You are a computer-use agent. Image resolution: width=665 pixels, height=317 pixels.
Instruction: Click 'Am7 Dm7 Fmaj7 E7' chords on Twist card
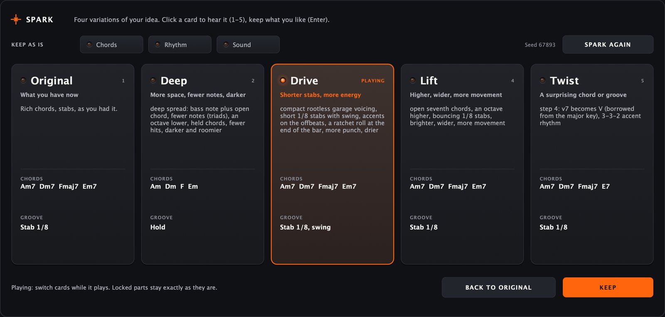click(x=575, y=186)
